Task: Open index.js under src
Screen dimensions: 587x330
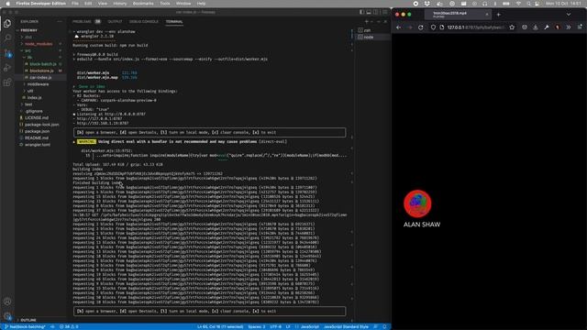Action: click(34, 98)
